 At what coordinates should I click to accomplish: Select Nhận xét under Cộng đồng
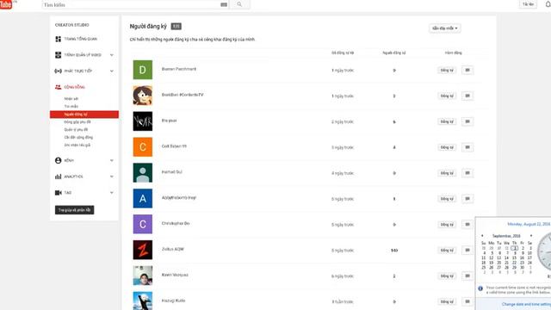pos(71,99)
